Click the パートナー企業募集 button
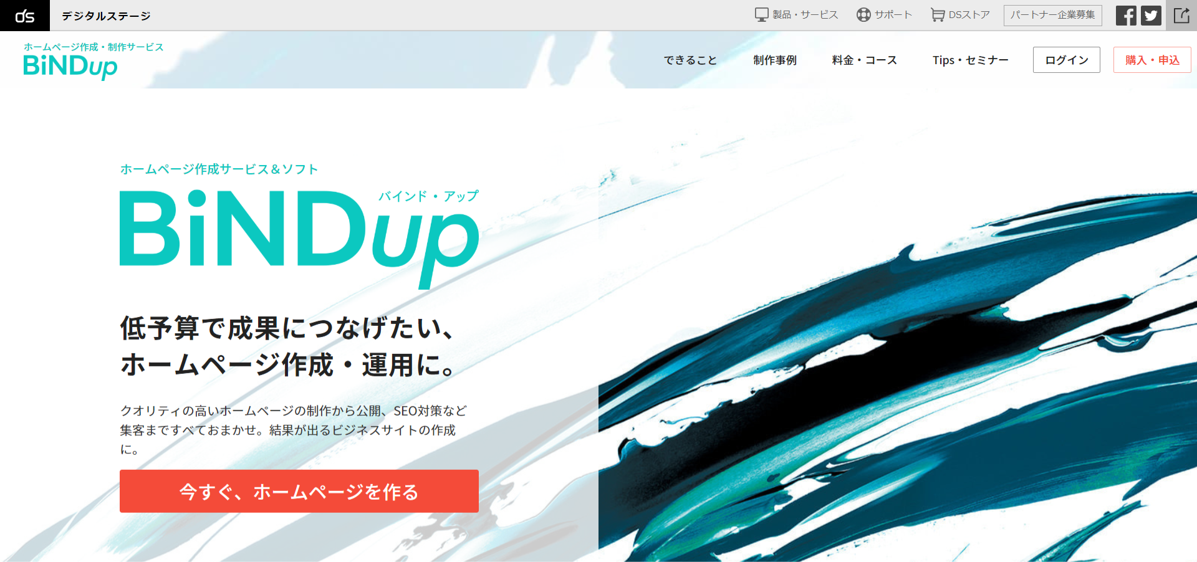Viewport: 1197px width, 562px height. (x=1053, y=15)
